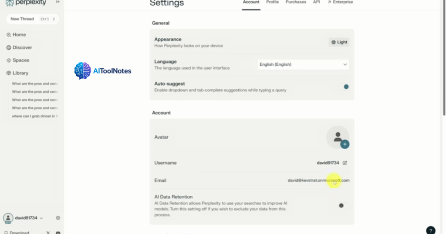Image resolution: width=446 pixels, height=234 pixels.
Task: Click the Home icon in the sidebar
Action: 9,35
